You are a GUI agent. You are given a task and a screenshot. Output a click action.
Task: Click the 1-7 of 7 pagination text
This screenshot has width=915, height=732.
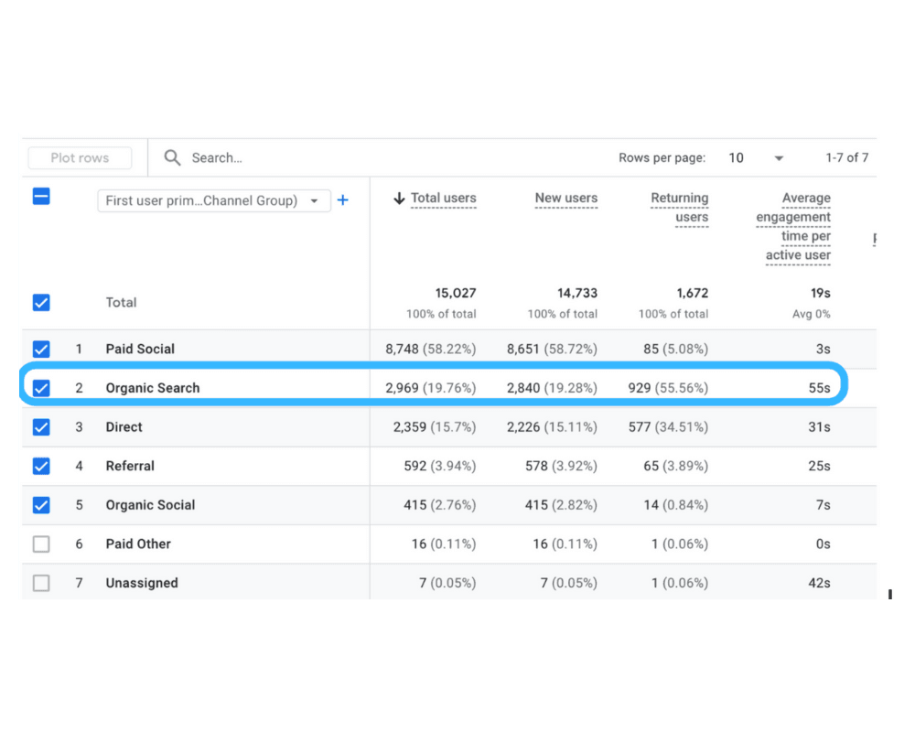[846, 157]
